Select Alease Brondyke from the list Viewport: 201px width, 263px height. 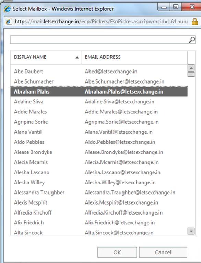pyautogui.click(x=99, y=152)
